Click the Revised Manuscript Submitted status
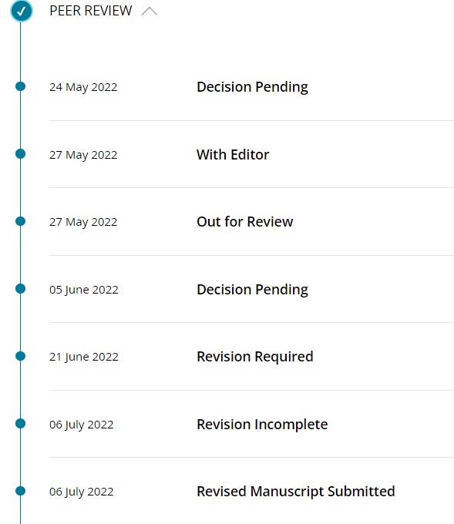 point(296,492)
